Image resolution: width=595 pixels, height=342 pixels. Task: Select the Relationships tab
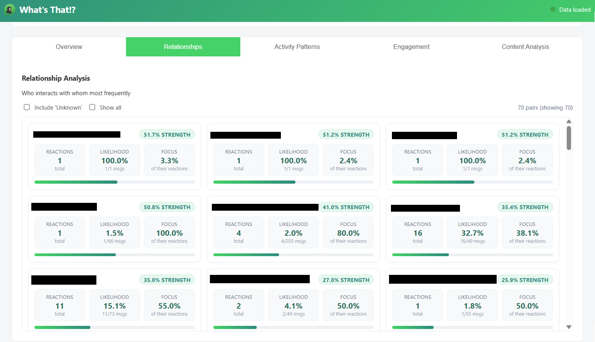coord(183,47)
